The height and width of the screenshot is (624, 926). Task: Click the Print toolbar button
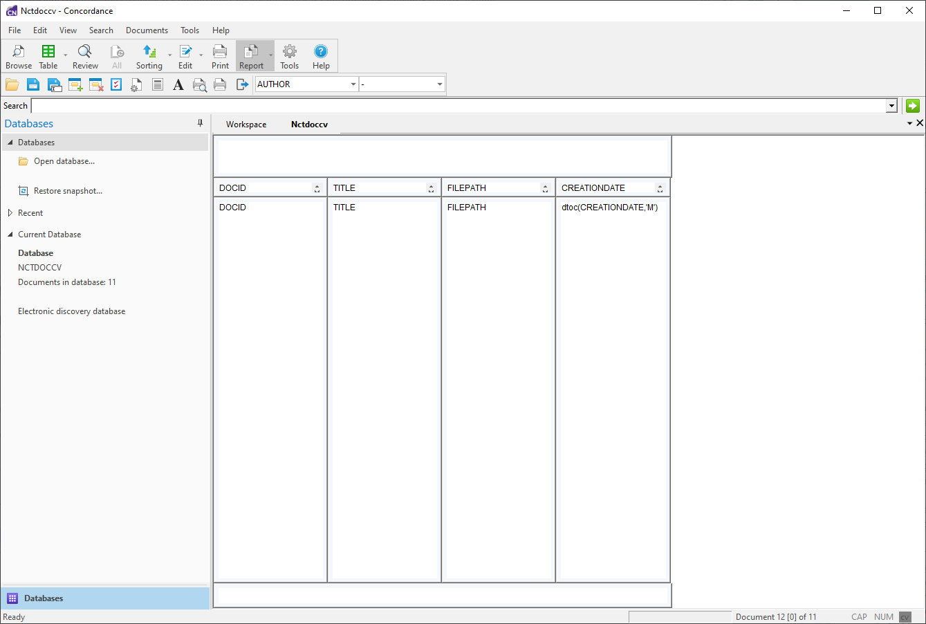(x=220, y=57)
